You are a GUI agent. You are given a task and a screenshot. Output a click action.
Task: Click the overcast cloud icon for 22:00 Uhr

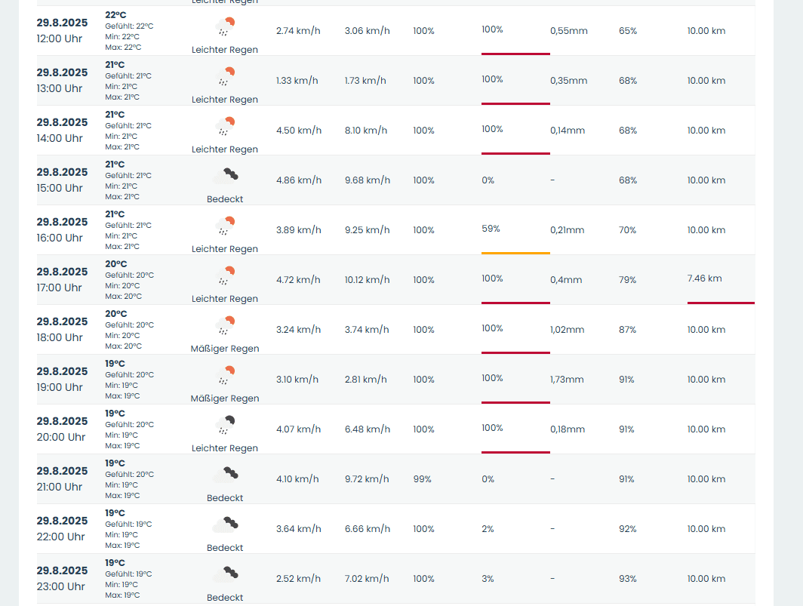(225, 524)
